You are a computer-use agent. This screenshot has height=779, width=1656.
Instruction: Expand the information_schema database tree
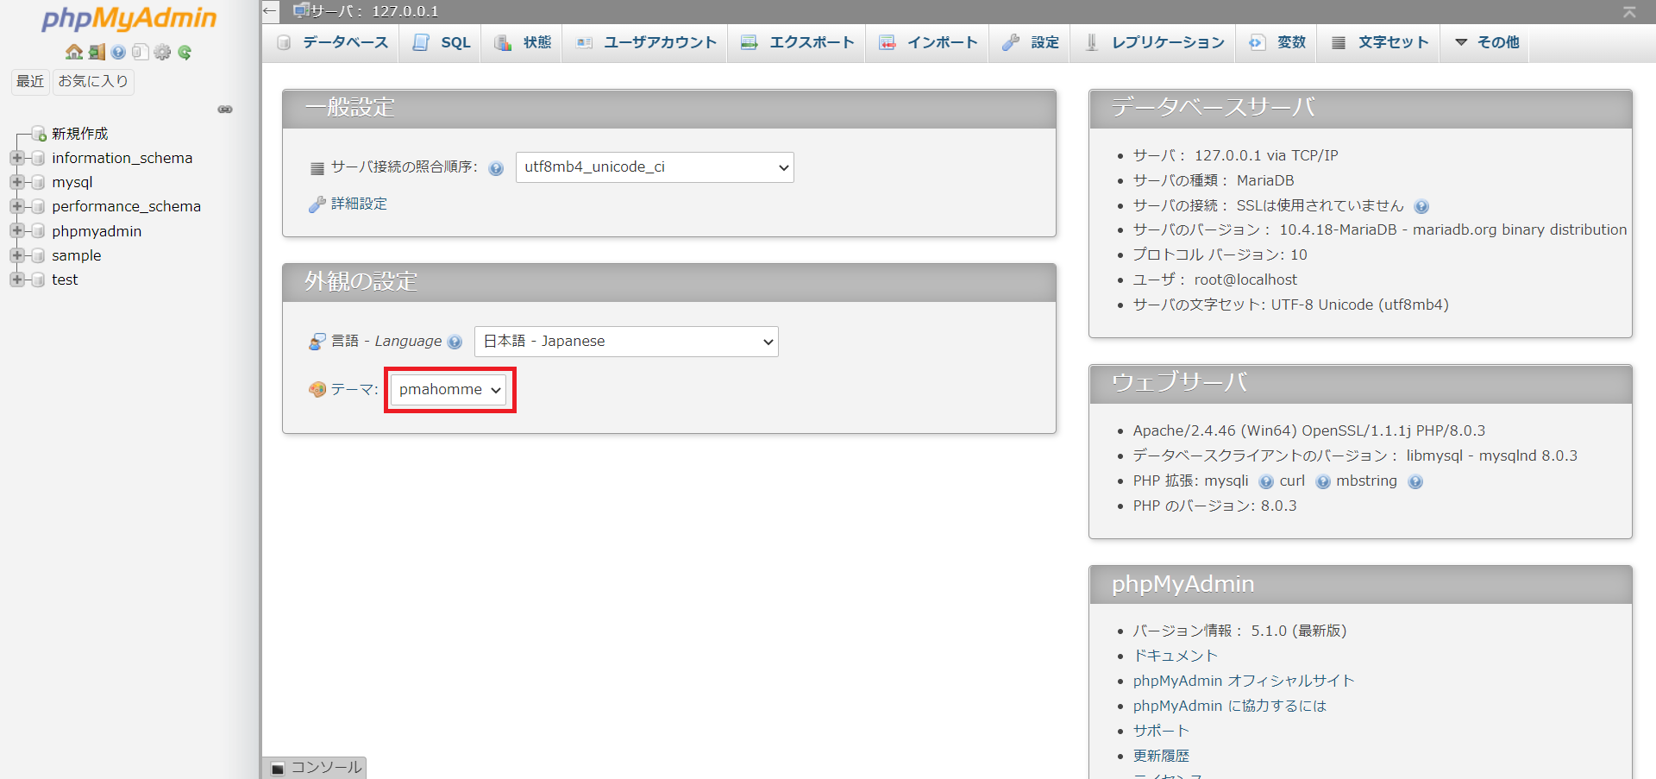[16, 158]
